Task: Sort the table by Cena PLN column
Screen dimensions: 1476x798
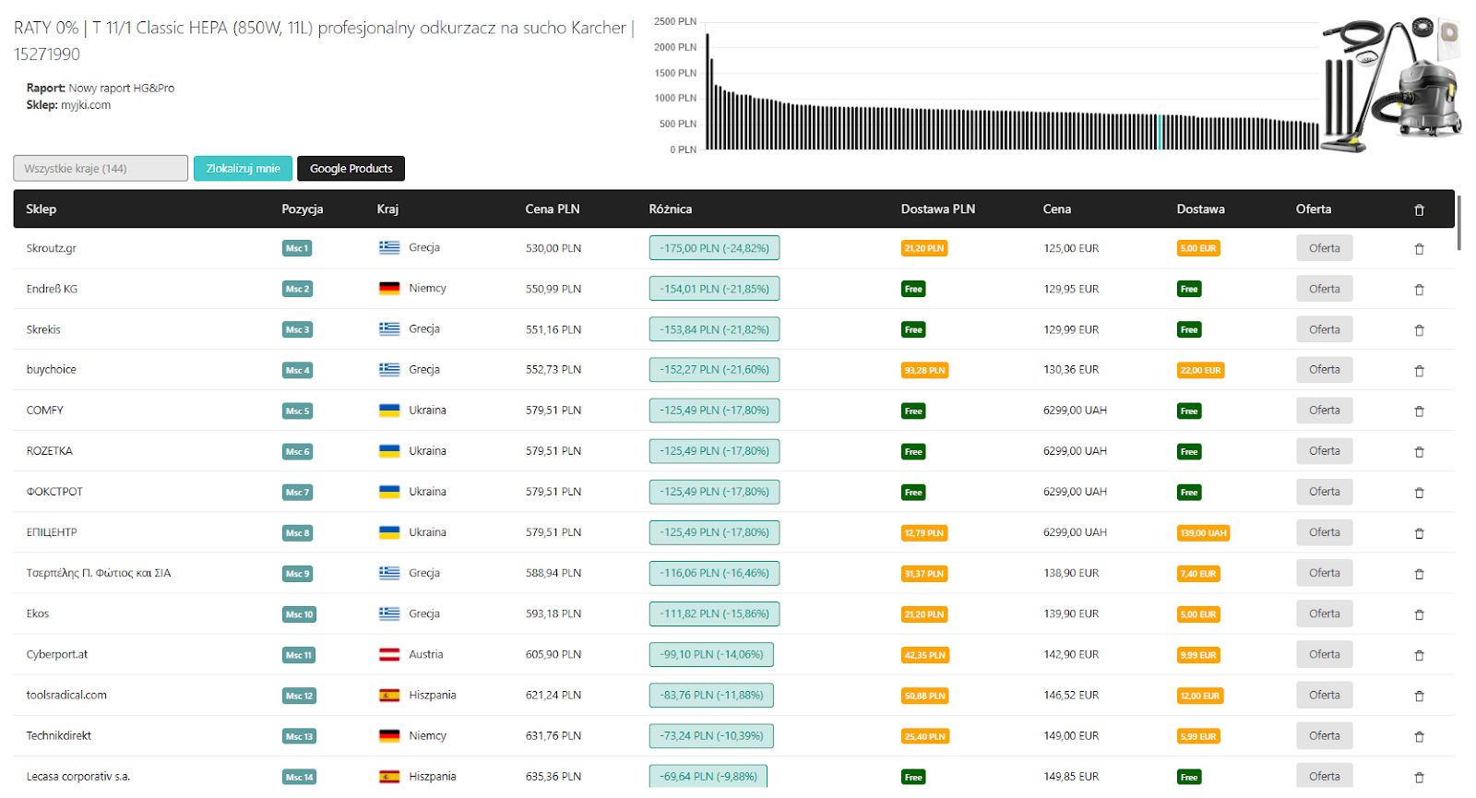Action: coord(553,209)
